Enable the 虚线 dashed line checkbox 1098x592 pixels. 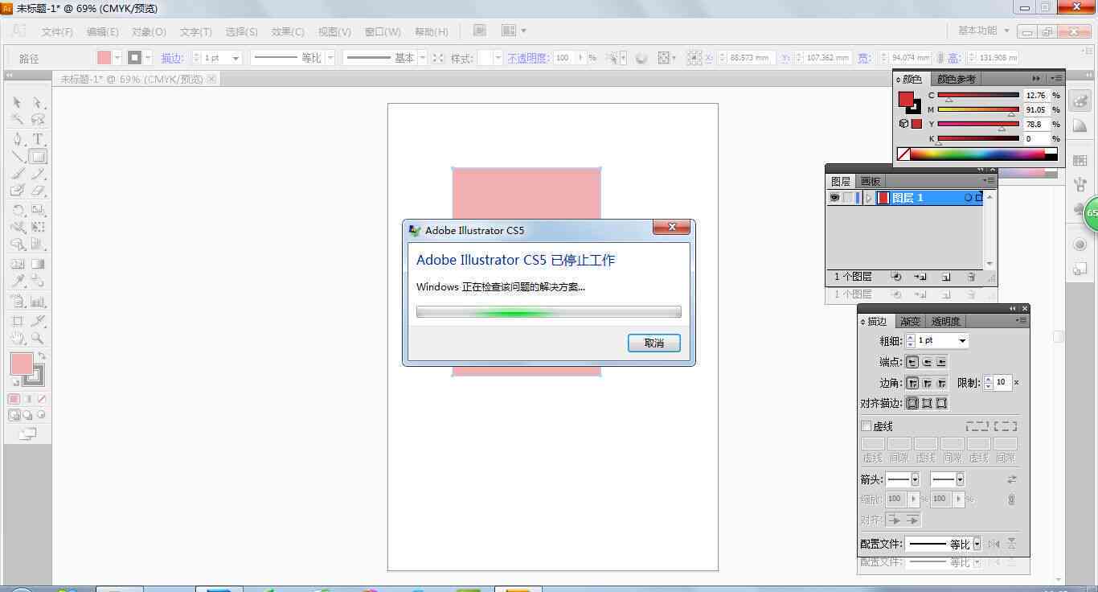(x=866, y=426)
